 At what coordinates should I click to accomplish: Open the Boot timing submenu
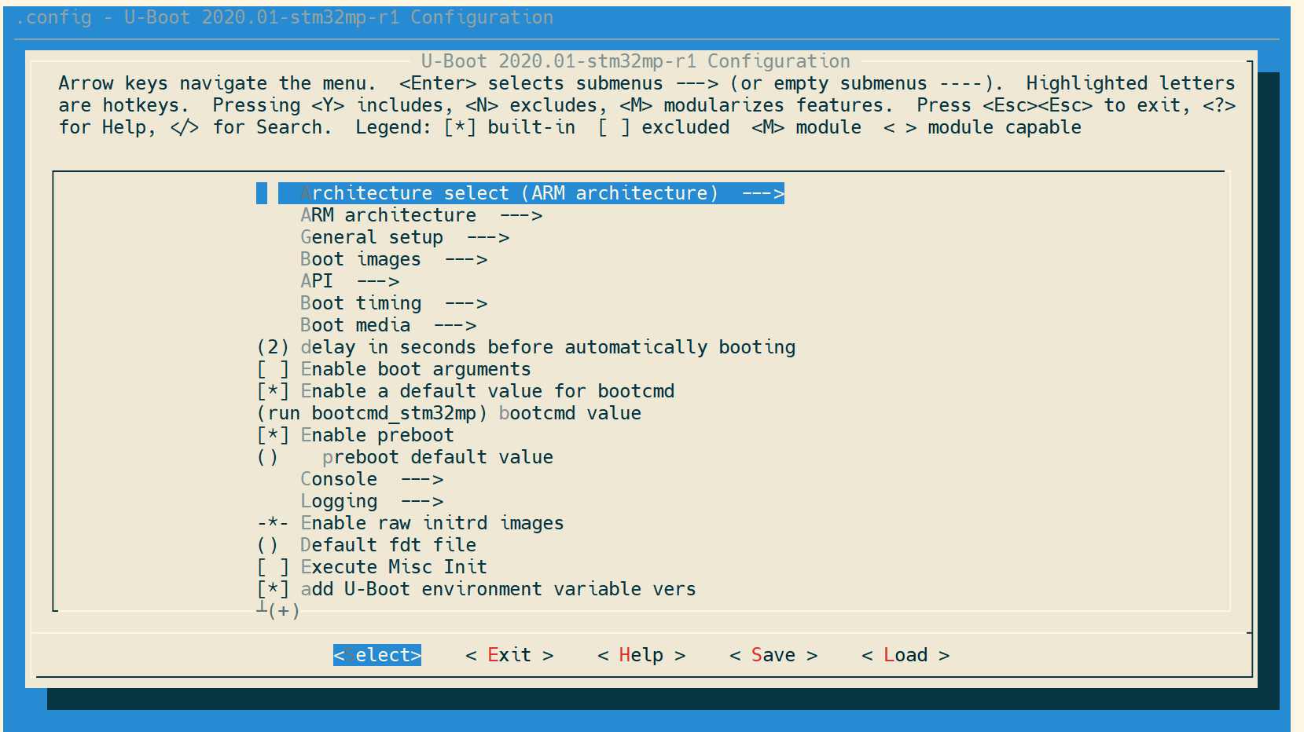[x=393, y=303]
